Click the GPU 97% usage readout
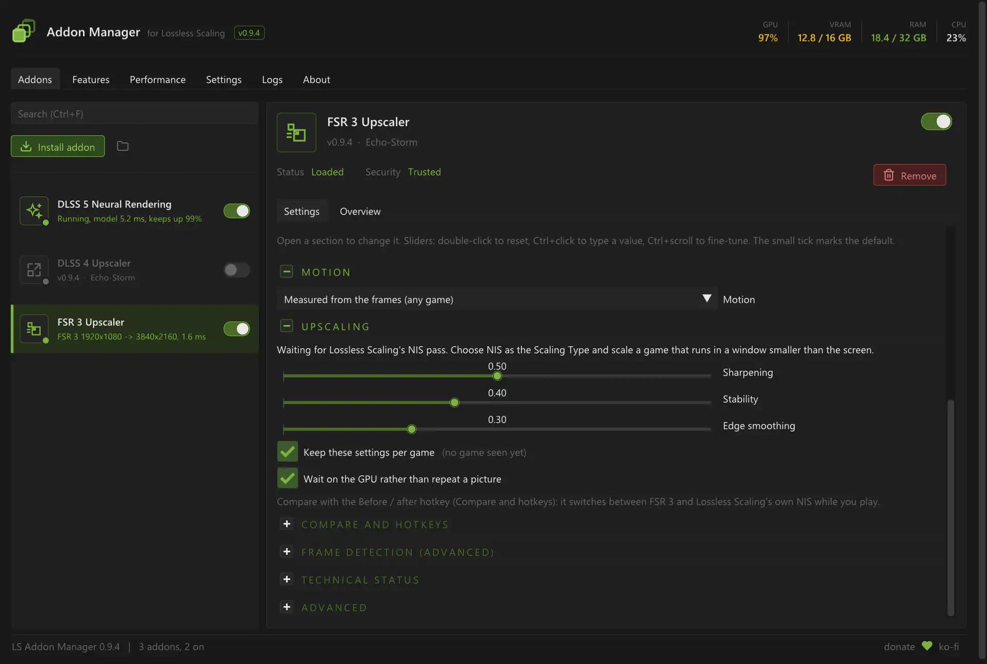The height and width of the screenshot is (664, 987). pyautogui.click(x=768, y=37)
